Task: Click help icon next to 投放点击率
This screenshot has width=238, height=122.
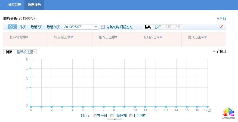Action: pos(161,37)
